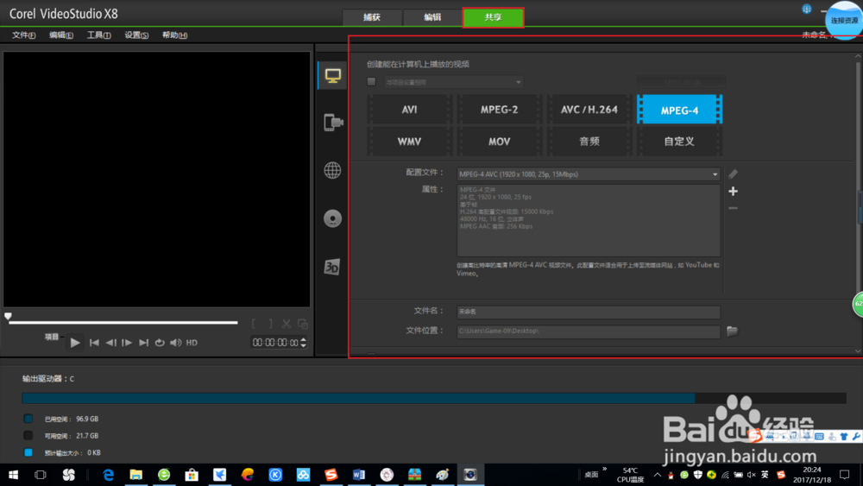
Task: Toggle HD preview mode
Action: [x=192, y=343]
